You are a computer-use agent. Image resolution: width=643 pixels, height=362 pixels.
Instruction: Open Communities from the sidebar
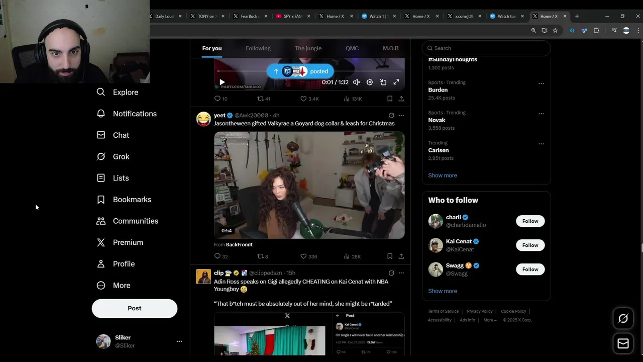pyautogui.click(x=128, y=221)
